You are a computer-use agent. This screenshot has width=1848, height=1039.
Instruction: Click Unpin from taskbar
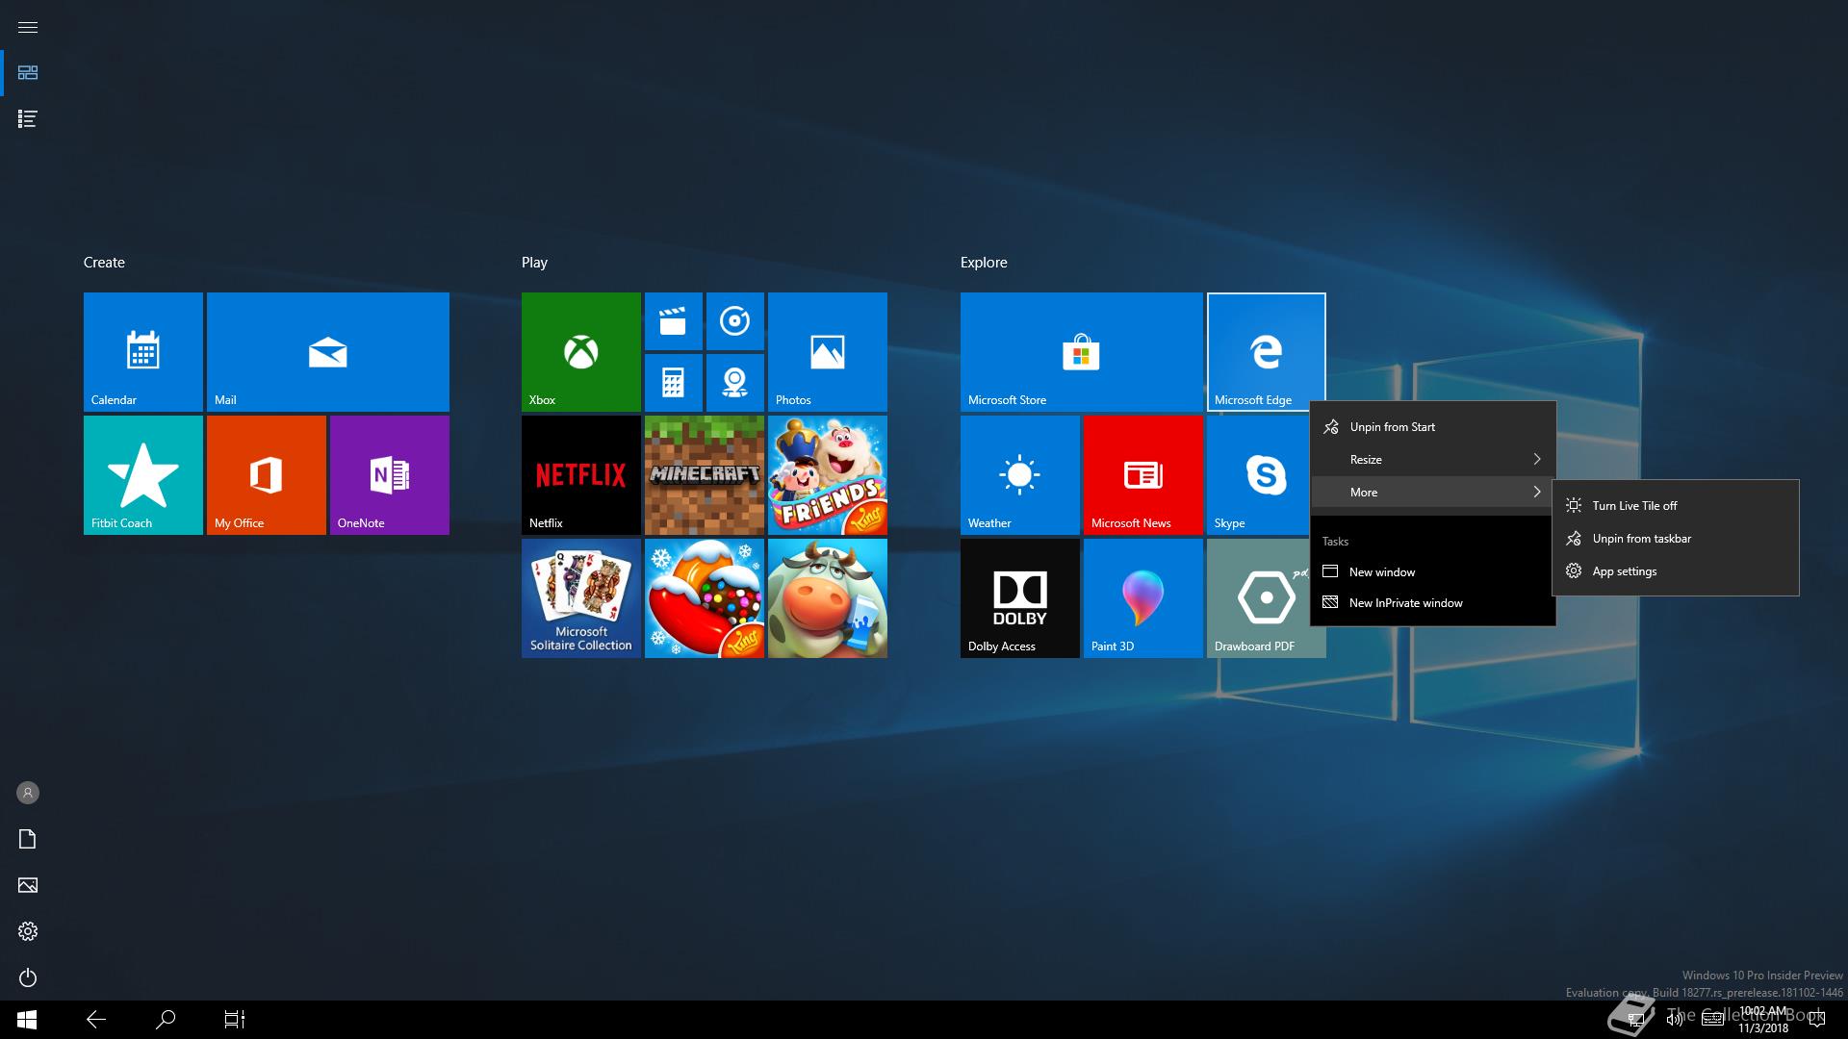pos(1641,539)
